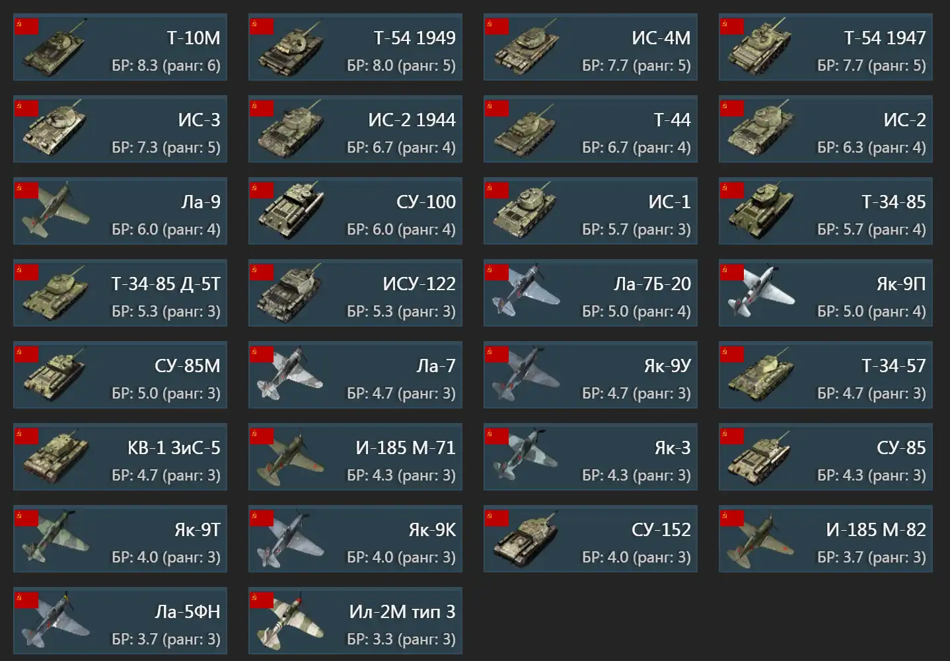
Task: Click the USSR flag on ИС-2 card
Action: 732,108
